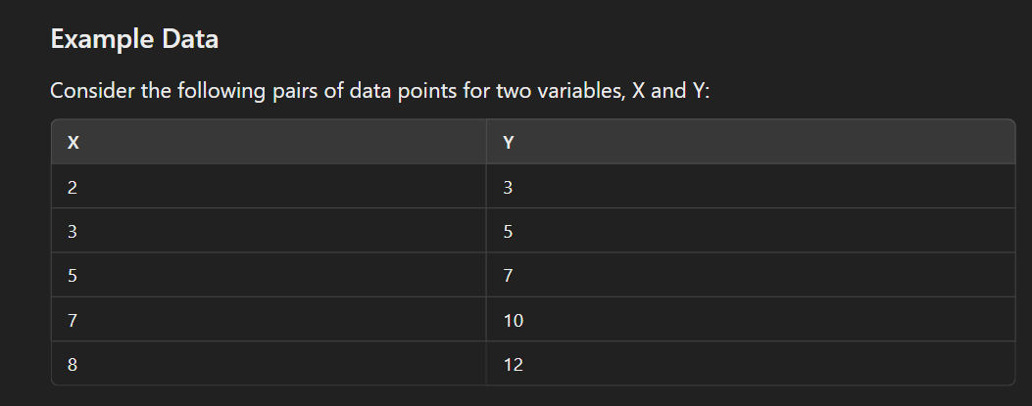Viewport: 1032px width, 406px height.
Task: Select the X column header
Action: tap(269, 142)
